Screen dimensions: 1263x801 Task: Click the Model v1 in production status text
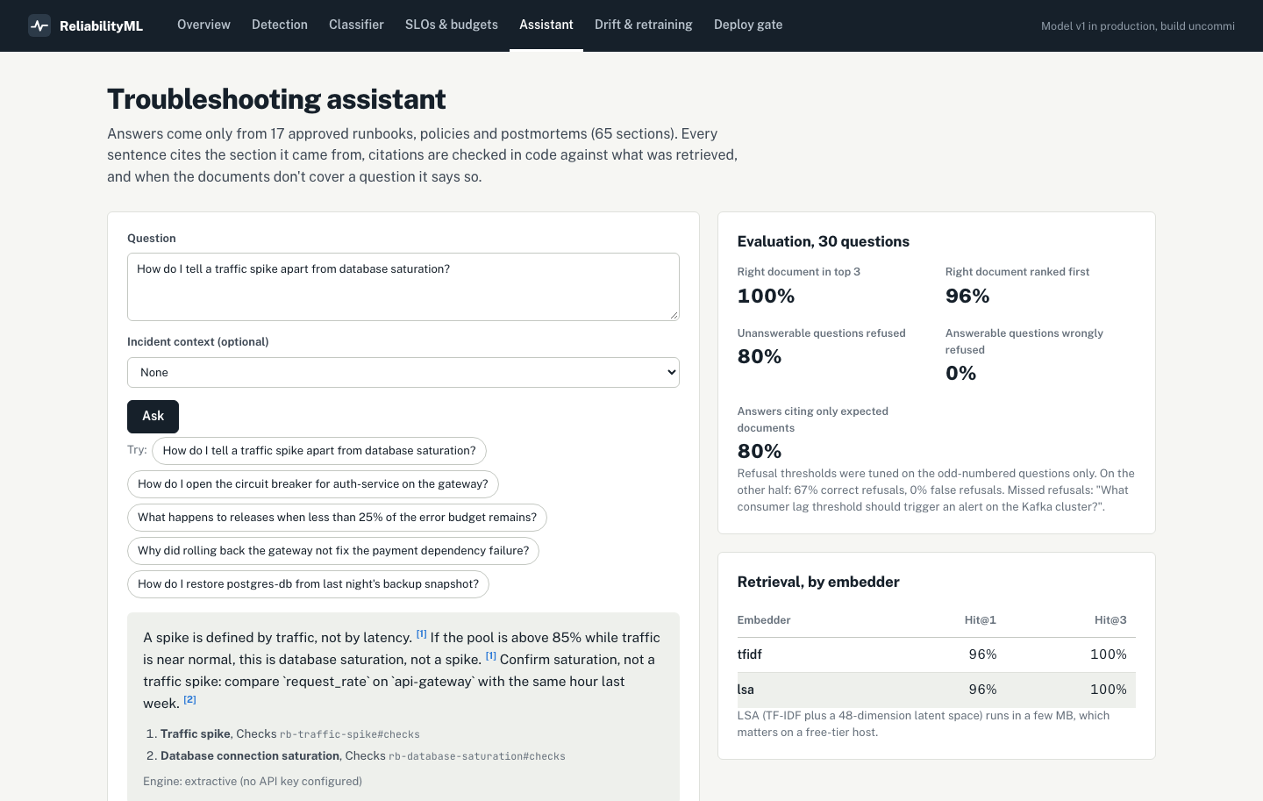pyautogui.click(x=1138, y=26)
